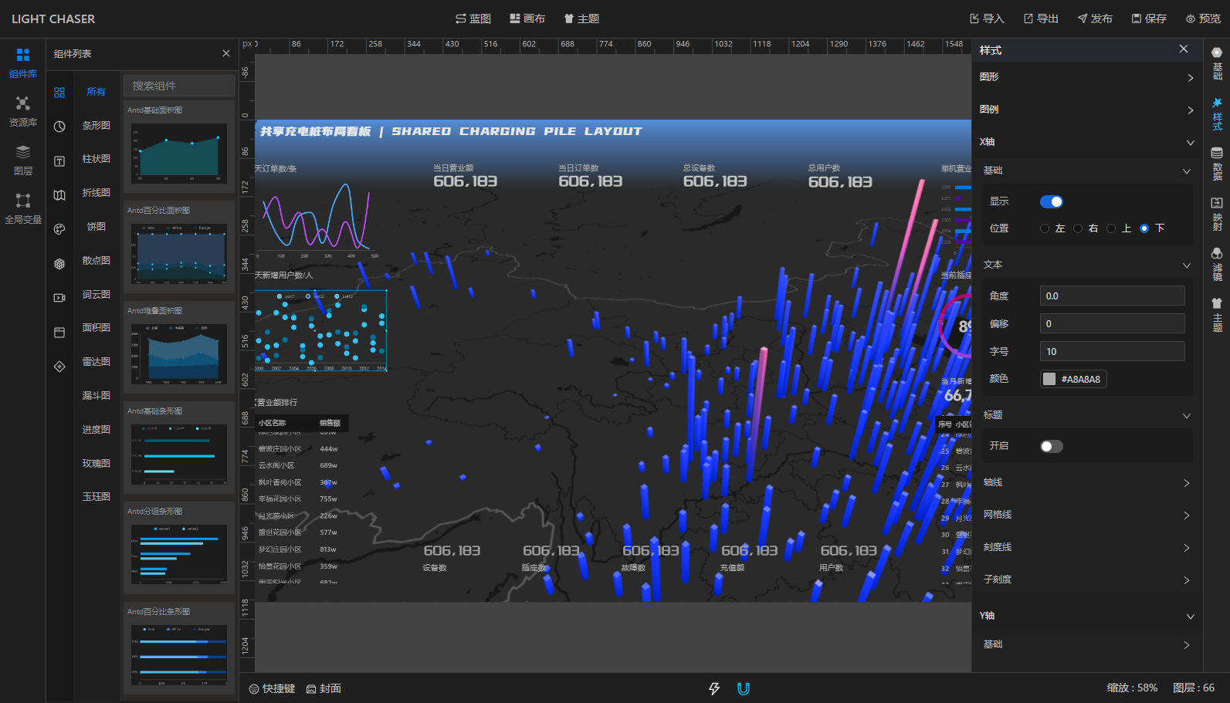This screenshot has width=1230, height=703.
Task: Select the video media category icon
Action: coord(59,298)
